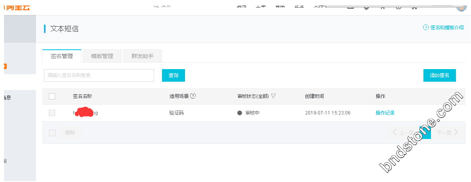Click the 验证码 scenario cell
This screenshot has height=182, width=471.
[176, 113]
